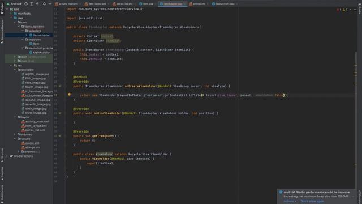
Task: Select item_layout.xml in layout folder
Action: pos(34,126)
